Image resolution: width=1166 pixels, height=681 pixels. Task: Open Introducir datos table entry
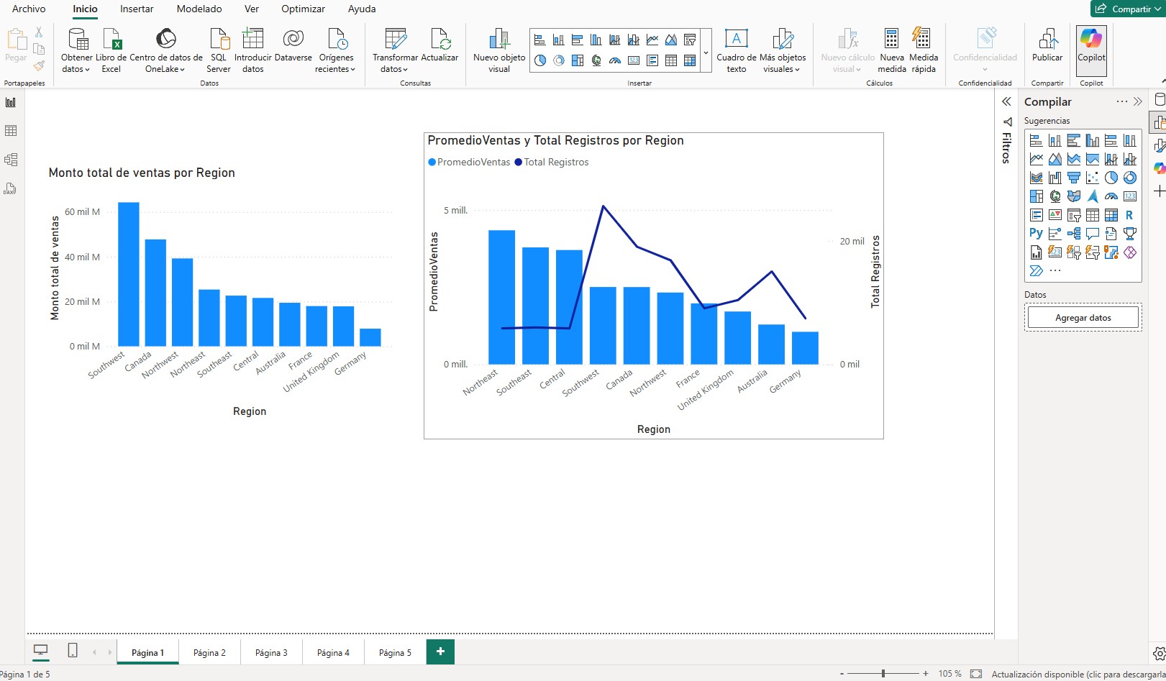pyautogui.click(x=253, y=50)
